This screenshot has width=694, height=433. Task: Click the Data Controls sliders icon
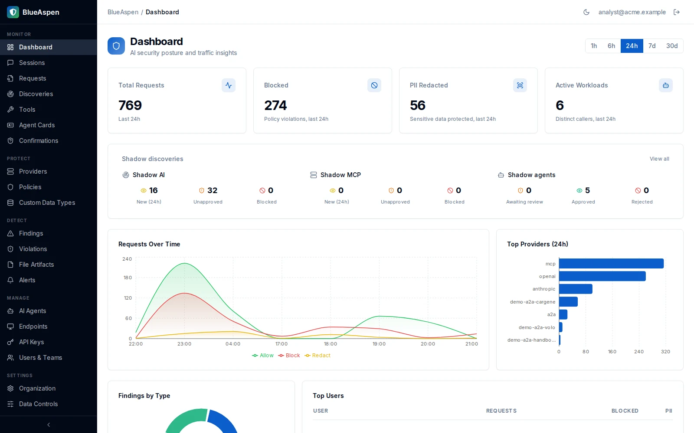click(x=10, y=404)
